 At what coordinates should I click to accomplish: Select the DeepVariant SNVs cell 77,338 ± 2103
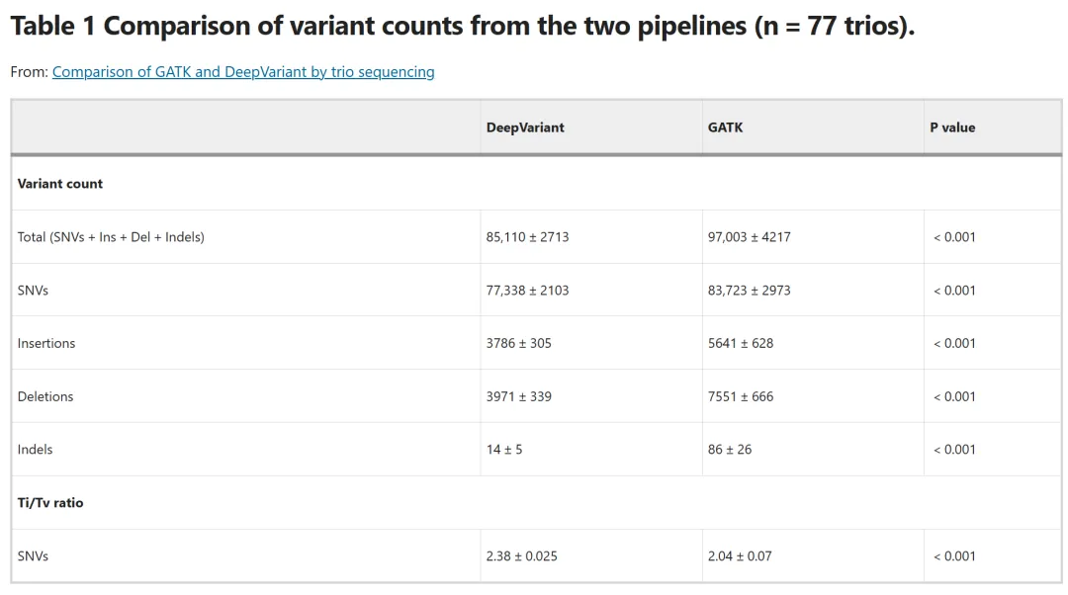[x=527, y=291]
